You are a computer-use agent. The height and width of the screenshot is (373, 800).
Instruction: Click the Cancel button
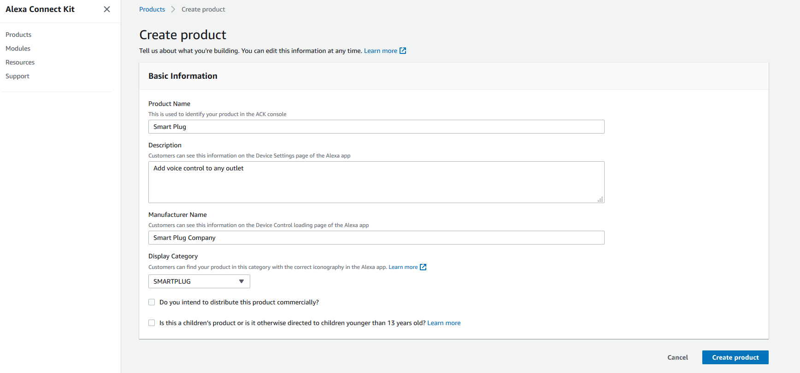coord(677,357)
